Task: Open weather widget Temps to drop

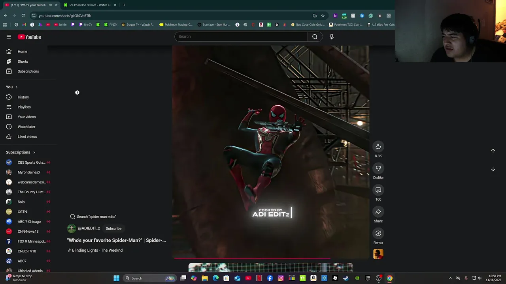Action: 19,278
